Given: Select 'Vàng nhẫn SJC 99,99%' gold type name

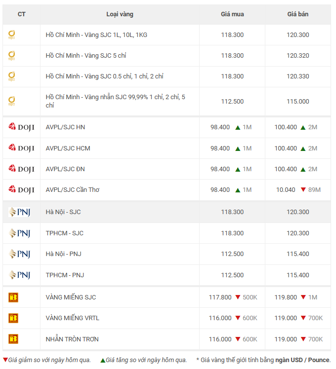Looking at the screenshot, I should (x=116, y=97).
